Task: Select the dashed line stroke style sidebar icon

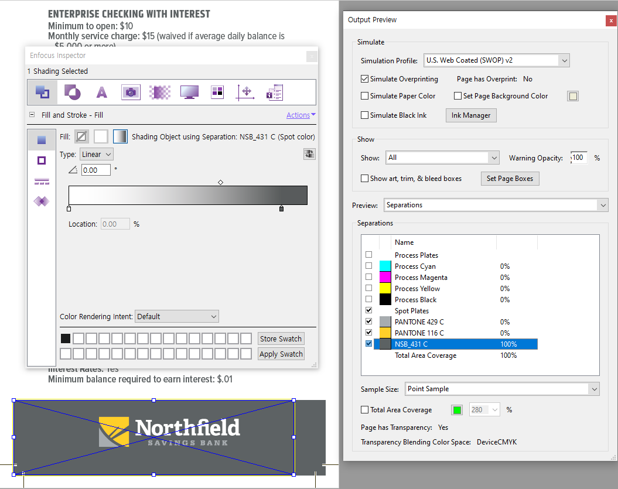Action: (42, 182)
